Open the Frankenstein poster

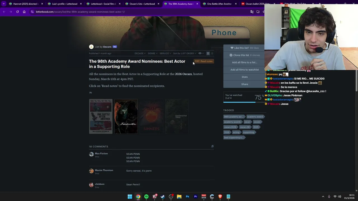click(x=126, y=116)
